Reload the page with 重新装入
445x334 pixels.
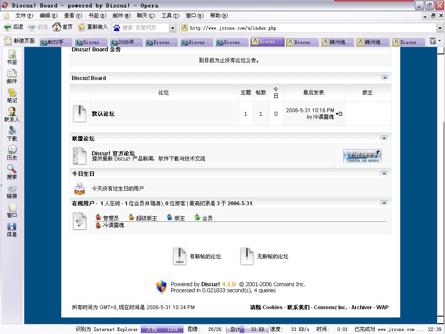93,27
